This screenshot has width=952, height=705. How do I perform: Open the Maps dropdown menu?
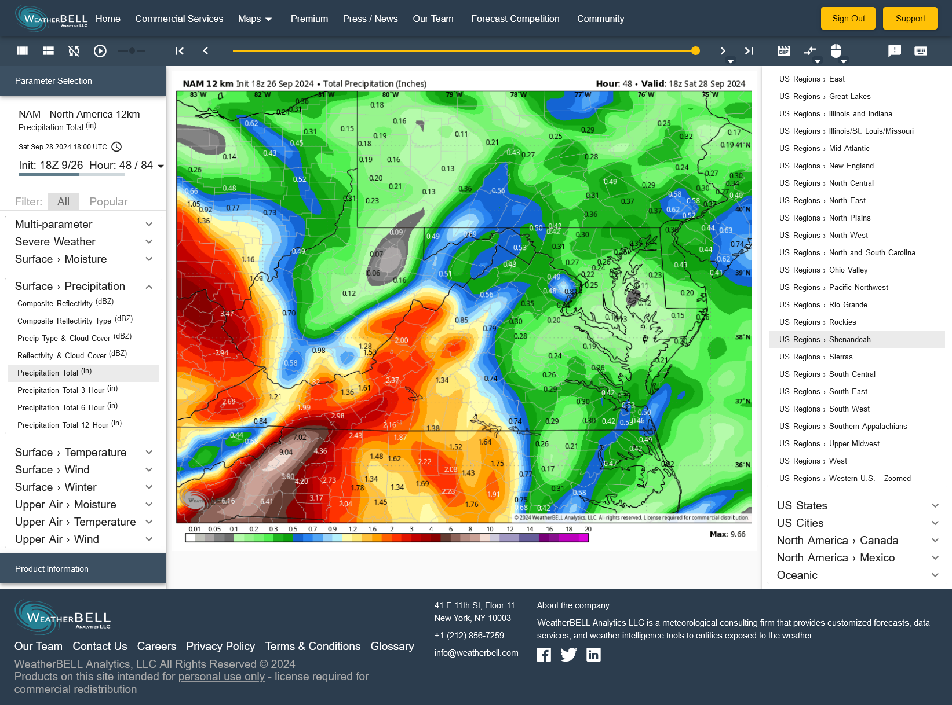(255, 19)
